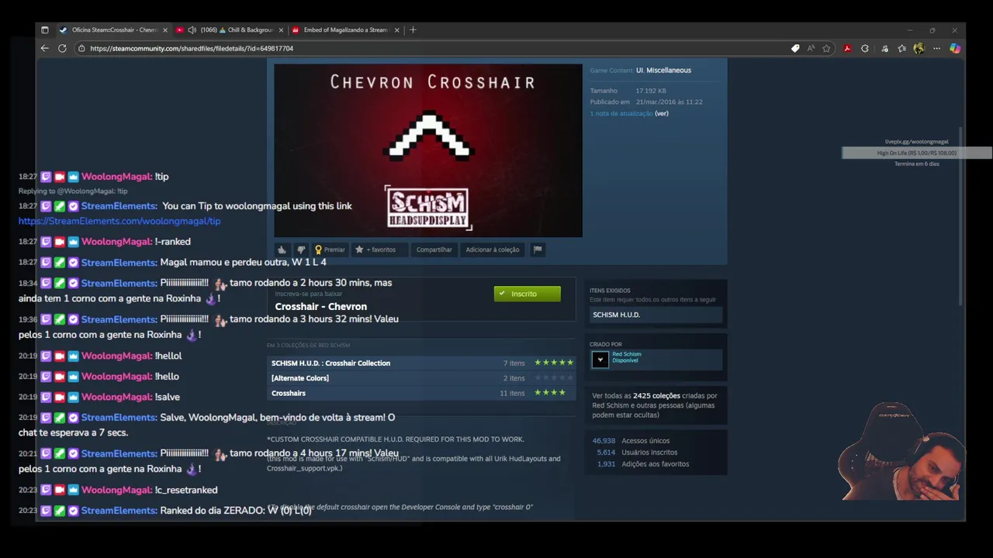Focus the browser address bar URL
The width and height of the screenshot is (993, 558).
[192, 48]
